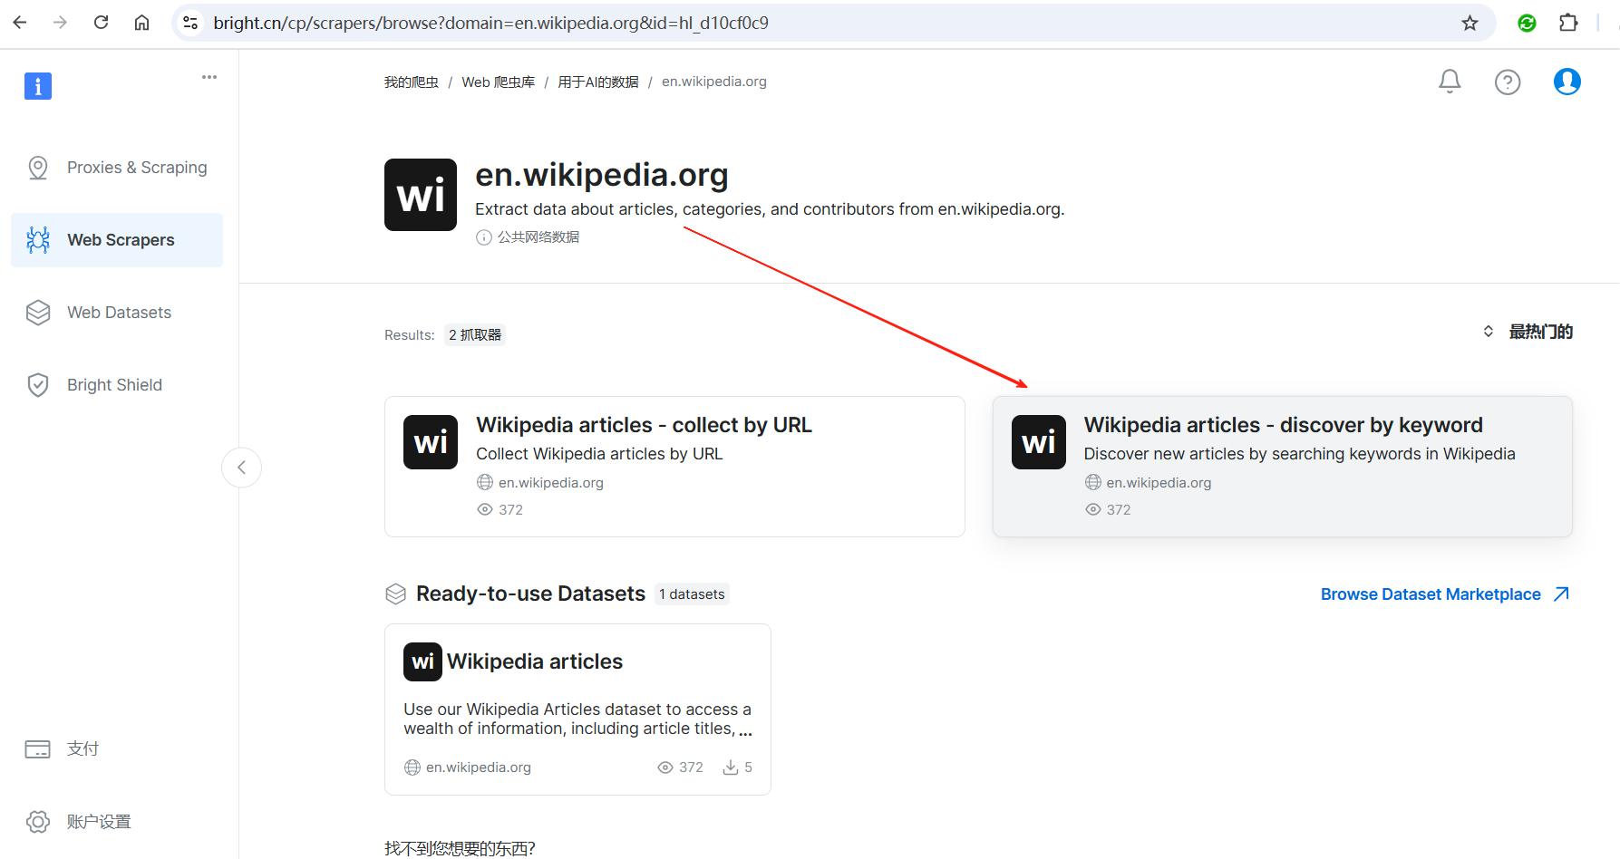The height and width of the screenshot is (859, 1620).
Task: Bookmark this page with star icon
Action: [x=1470, y=23]
